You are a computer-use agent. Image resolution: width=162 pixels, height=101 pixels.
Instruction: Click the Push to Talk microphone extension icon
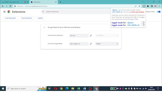point(144,6)
